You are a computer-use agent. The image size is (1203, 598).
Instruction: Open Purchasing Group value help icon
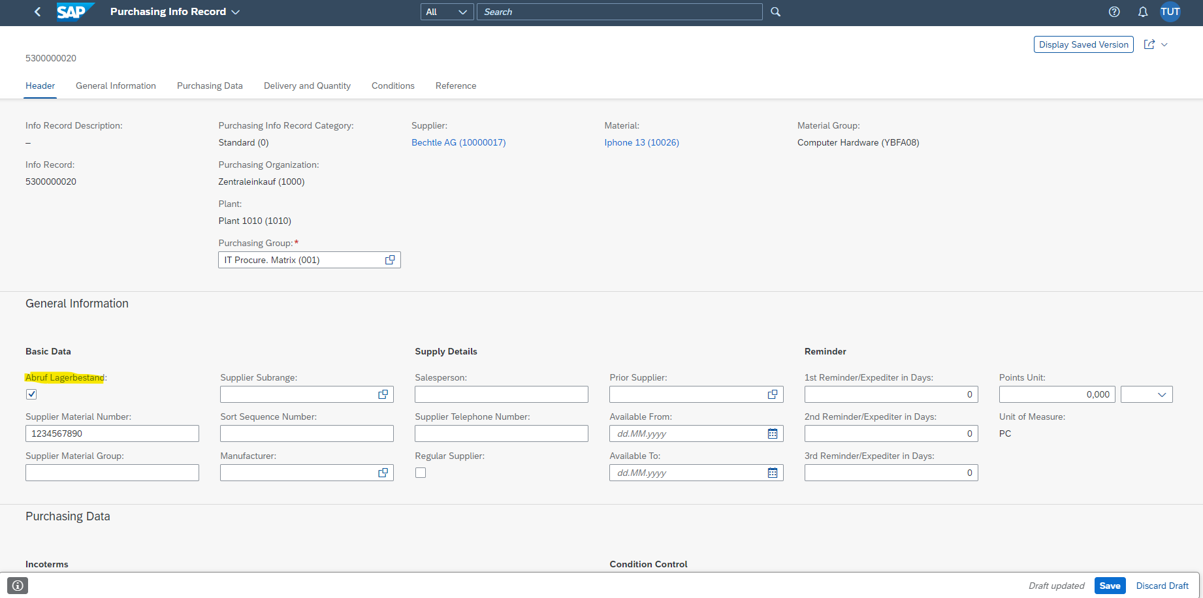point(390,260)
